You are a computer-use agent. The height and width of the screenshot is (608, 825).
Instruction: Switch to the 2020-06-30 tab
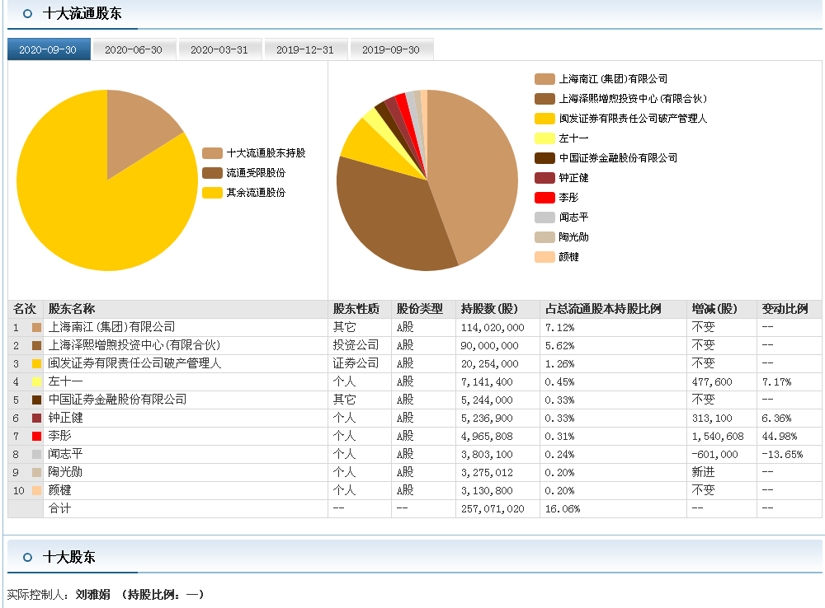pos(134,49)
